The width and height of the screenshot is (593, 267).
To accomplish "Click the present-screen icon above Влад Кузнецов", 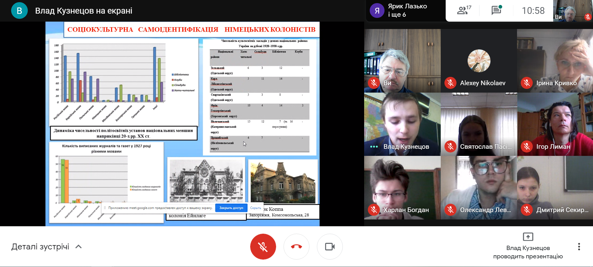I will [x=528, y=237].
